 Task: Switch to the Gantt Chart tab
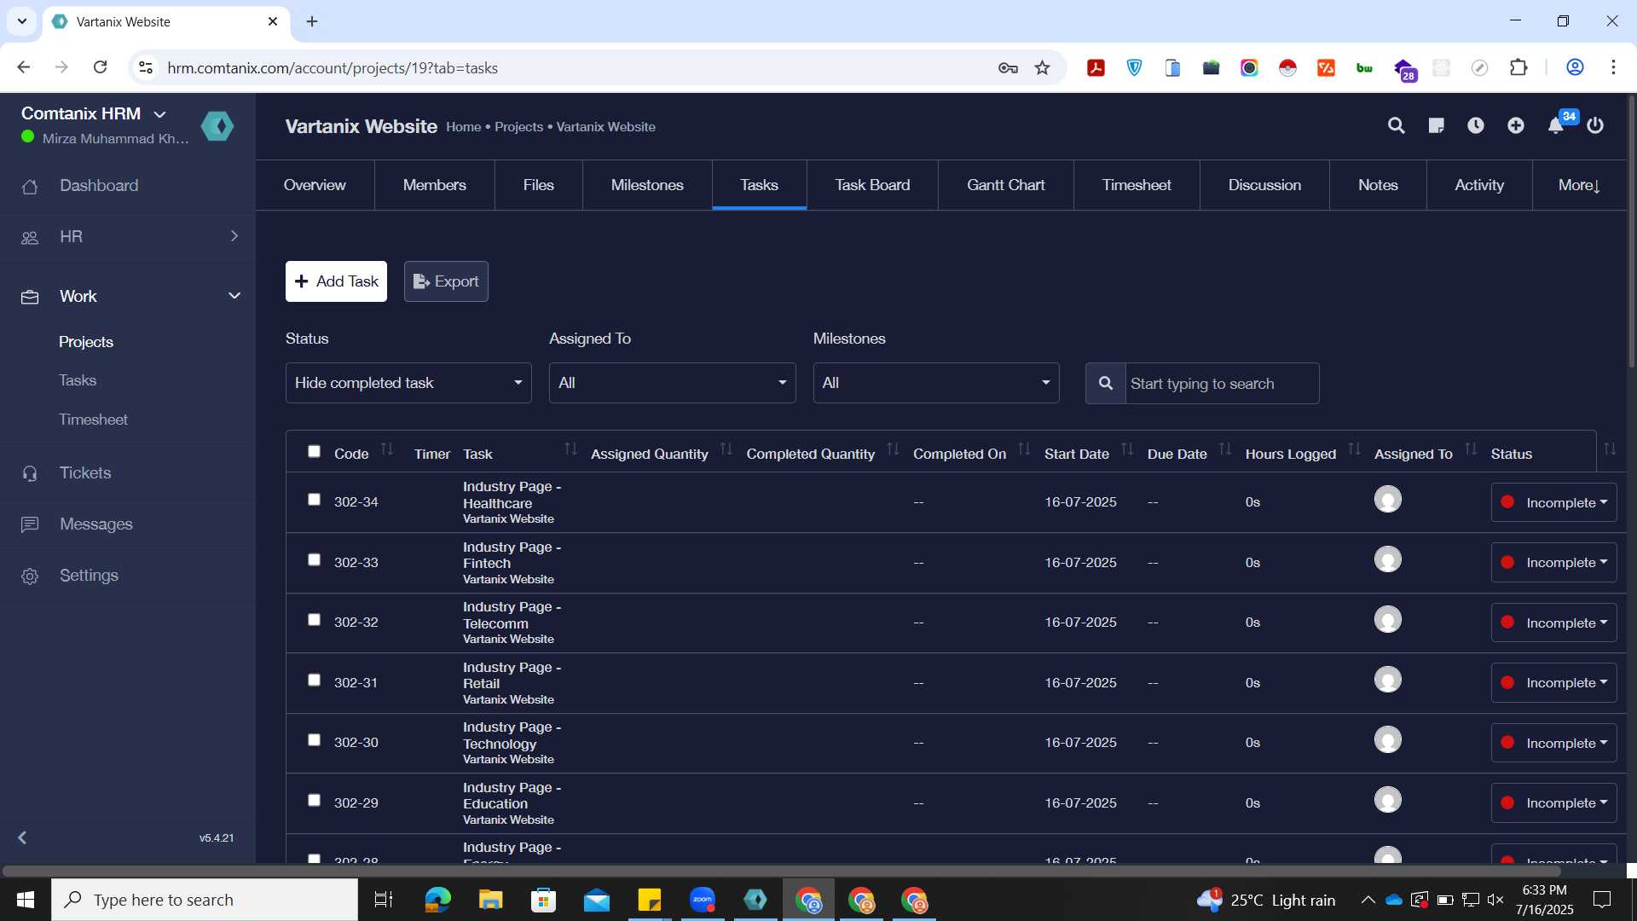1006,185
